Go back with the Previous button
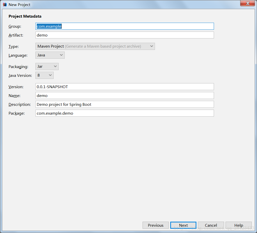This screenshot has height=233, width=257. (x=156, y=225)
